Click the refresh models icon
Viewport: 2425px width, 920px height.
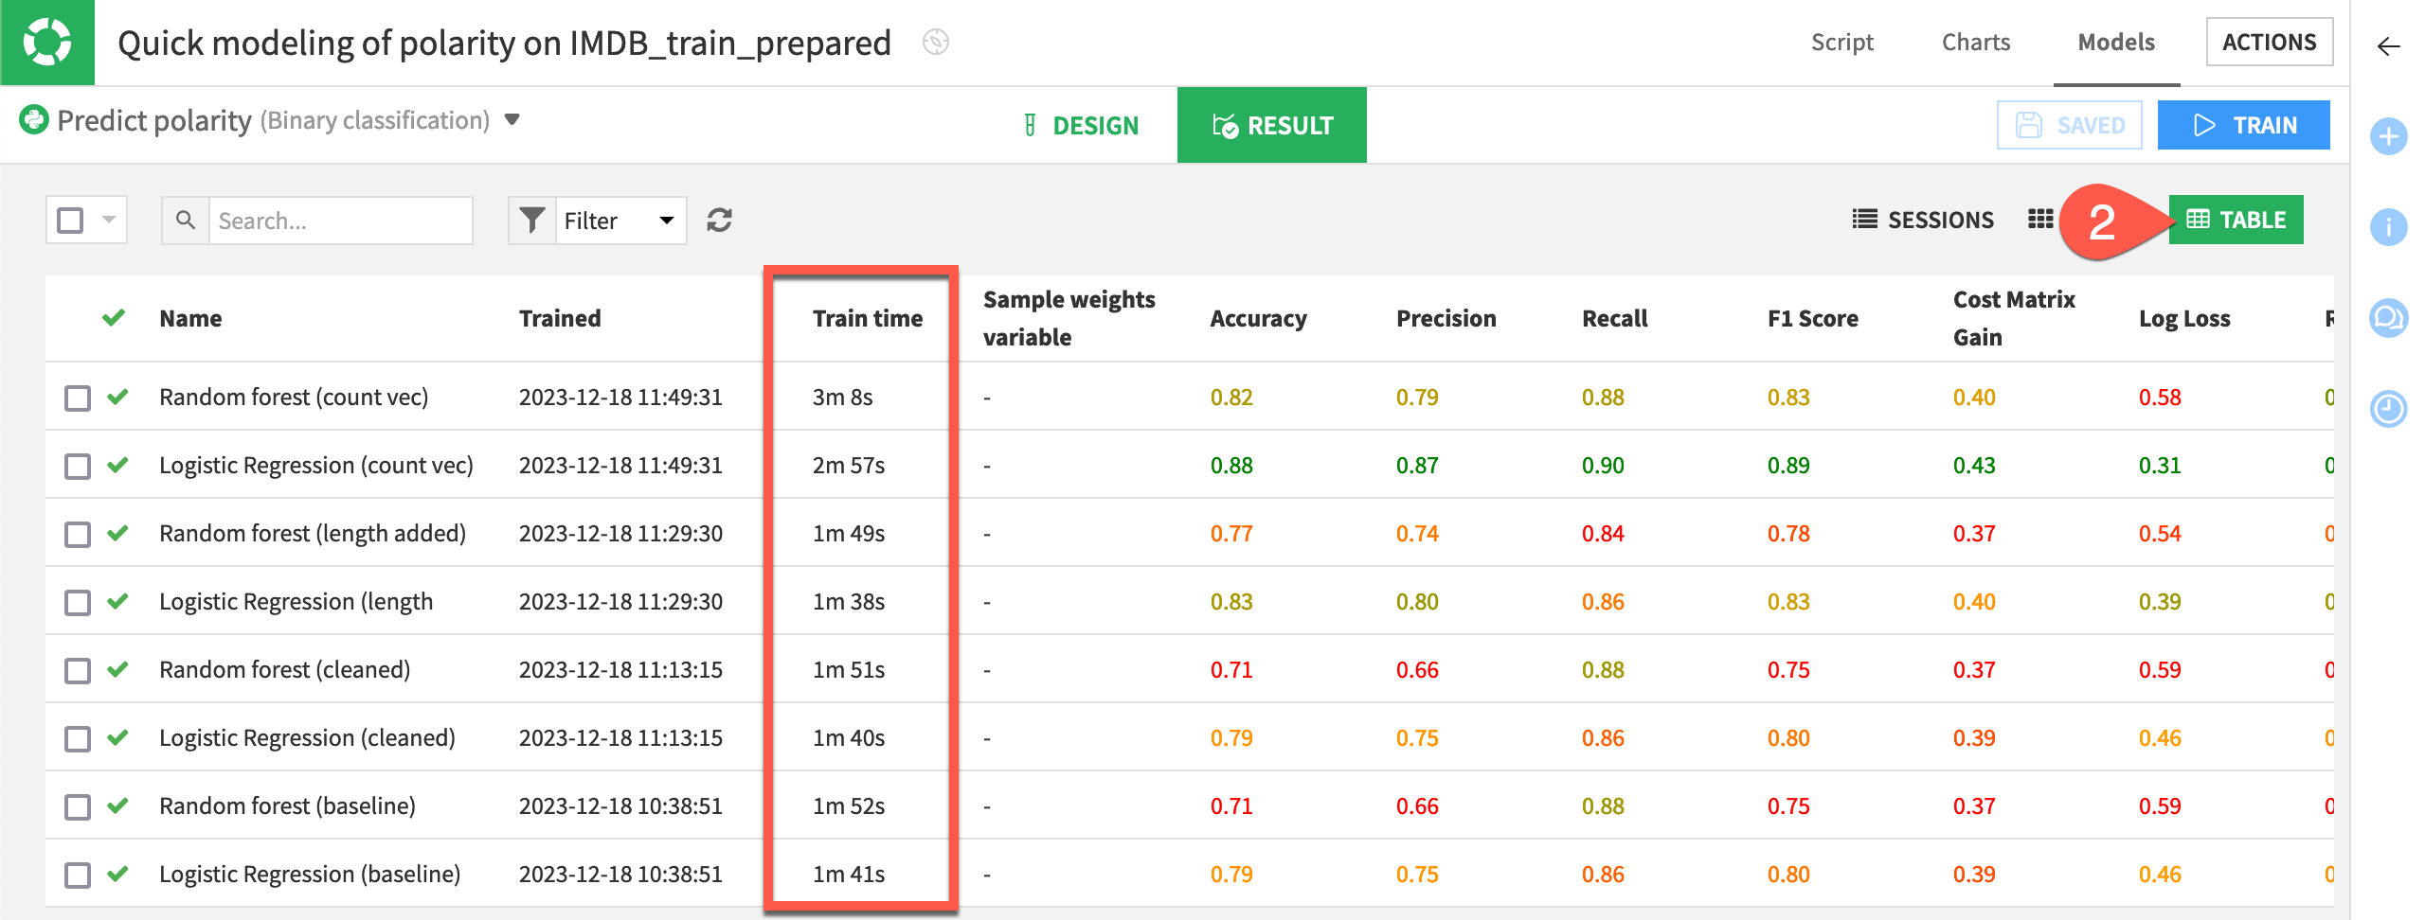pyautogui.click(x=719, y=221)
